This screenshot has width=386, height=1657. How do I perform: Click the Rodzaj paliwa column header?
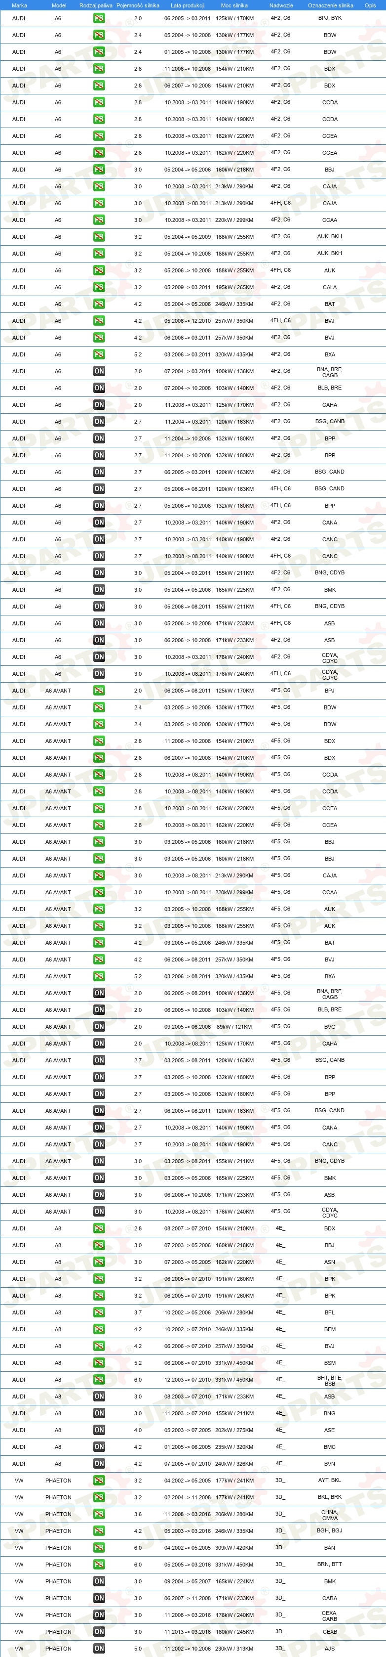point(96,5)
